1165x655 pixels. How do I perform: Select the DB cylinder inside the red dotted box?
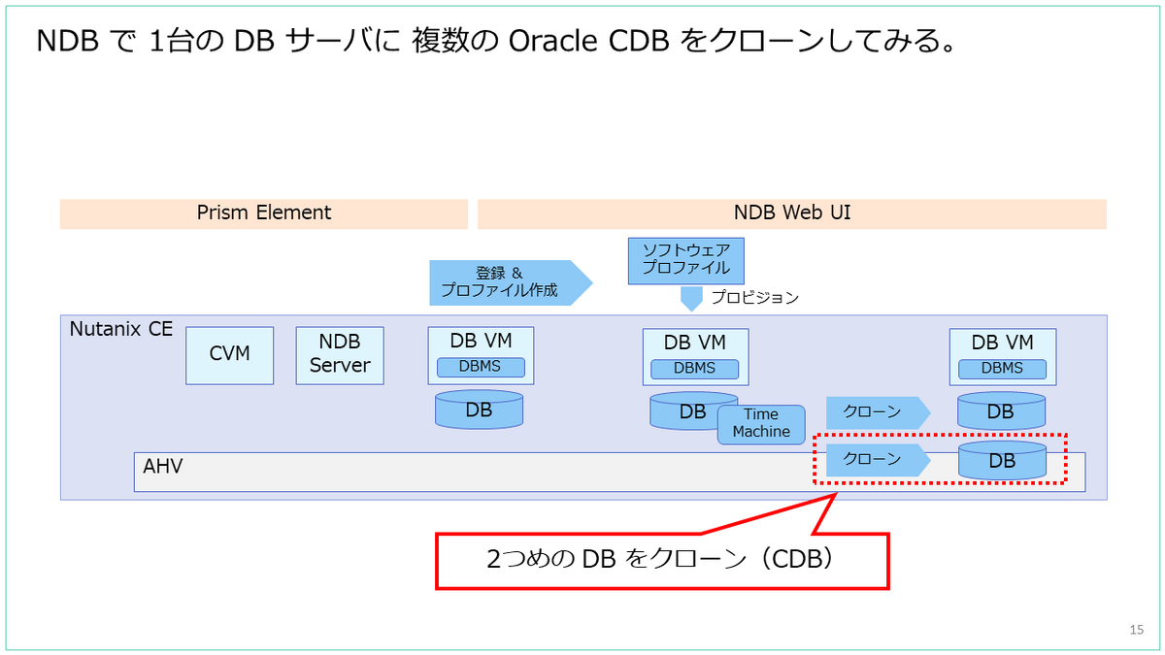1002,460
